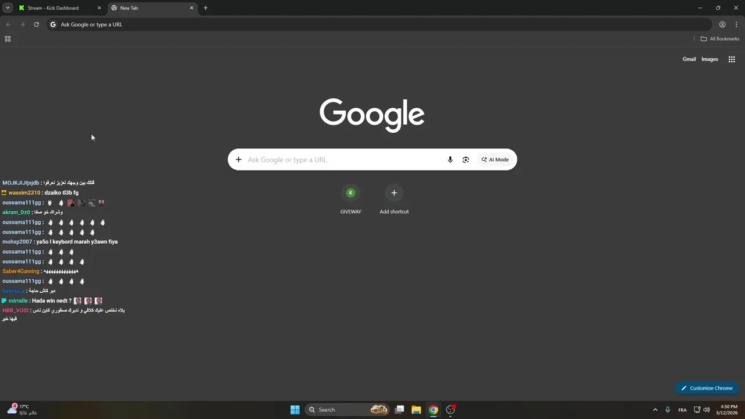Minimize the Chrome window
The width and height of the screenshot is (745, 419).
pos(700,8)
